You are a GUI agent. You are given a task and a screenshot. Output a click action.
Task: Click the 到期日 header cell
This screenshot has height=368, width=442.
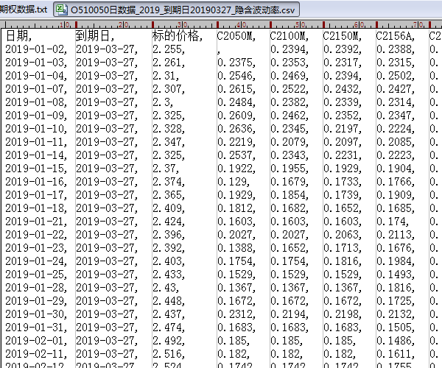coord(95,36)
